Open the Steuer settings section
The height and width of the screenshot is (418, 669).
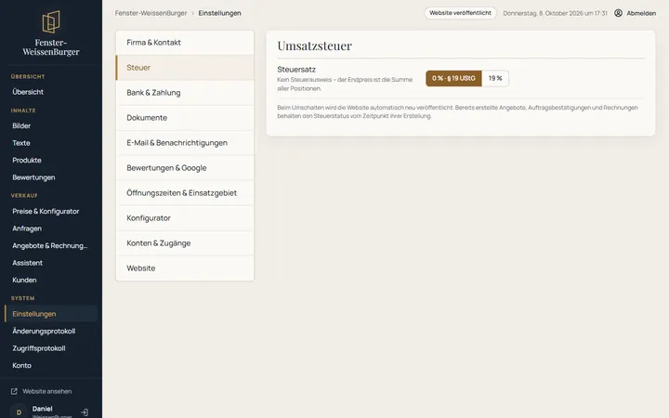[185, 68]
